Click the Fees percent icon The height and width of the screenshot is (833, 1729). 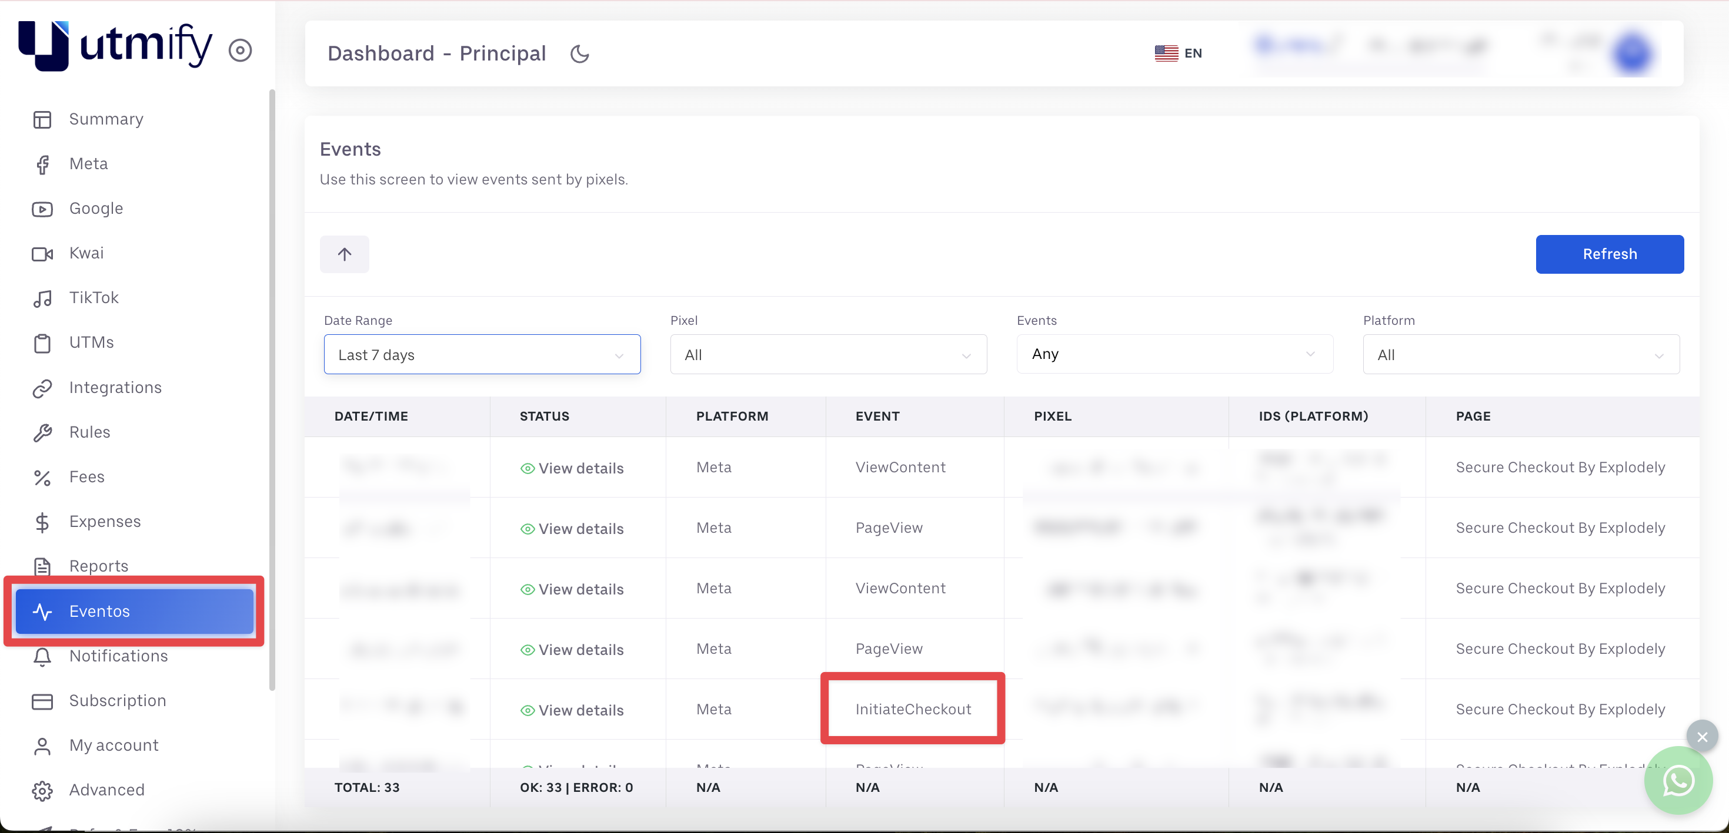(x=42, y=478)
